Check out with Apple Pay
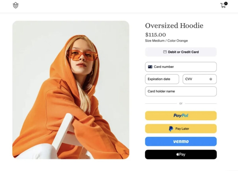Image resolution: width=238 pixels, height=171 pixels. point(181,154)
